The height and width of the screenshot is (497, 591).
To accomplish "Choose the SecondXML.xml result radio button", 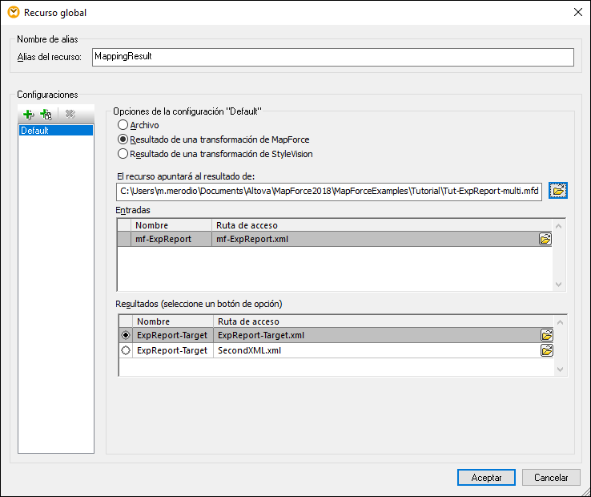I will (126, 350).
